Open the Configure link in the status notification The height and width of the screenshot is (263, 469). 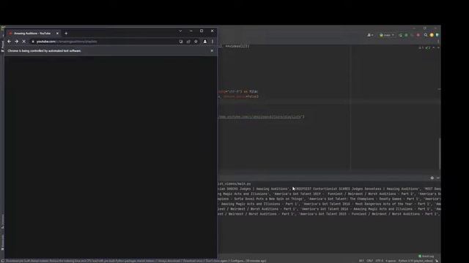click(x=237, y=261)
